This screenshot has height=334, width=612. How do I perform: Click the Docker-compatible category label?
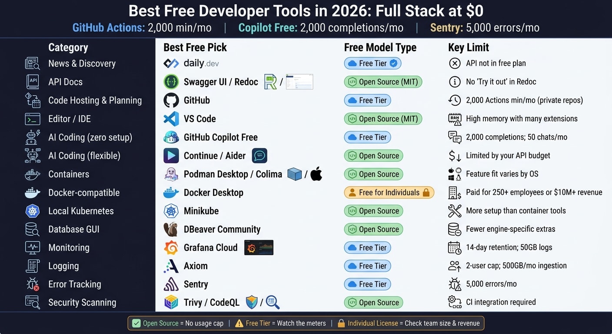(x=84, y=193)
